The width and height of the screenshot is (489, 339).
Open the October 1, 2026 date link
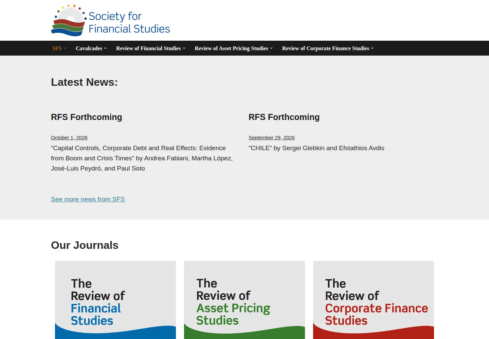[x=69, y=138]
